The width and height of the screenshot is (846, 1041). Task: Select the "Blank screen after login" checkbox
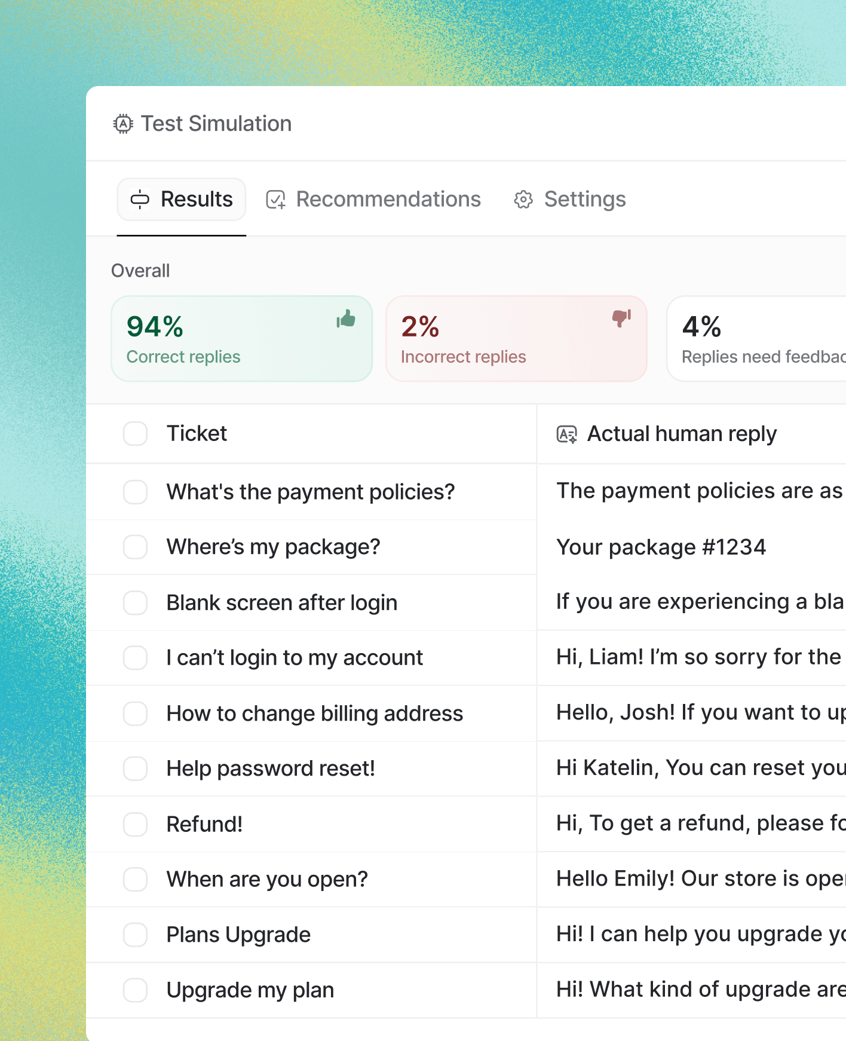pyautogui.click(x=135, y=603)
